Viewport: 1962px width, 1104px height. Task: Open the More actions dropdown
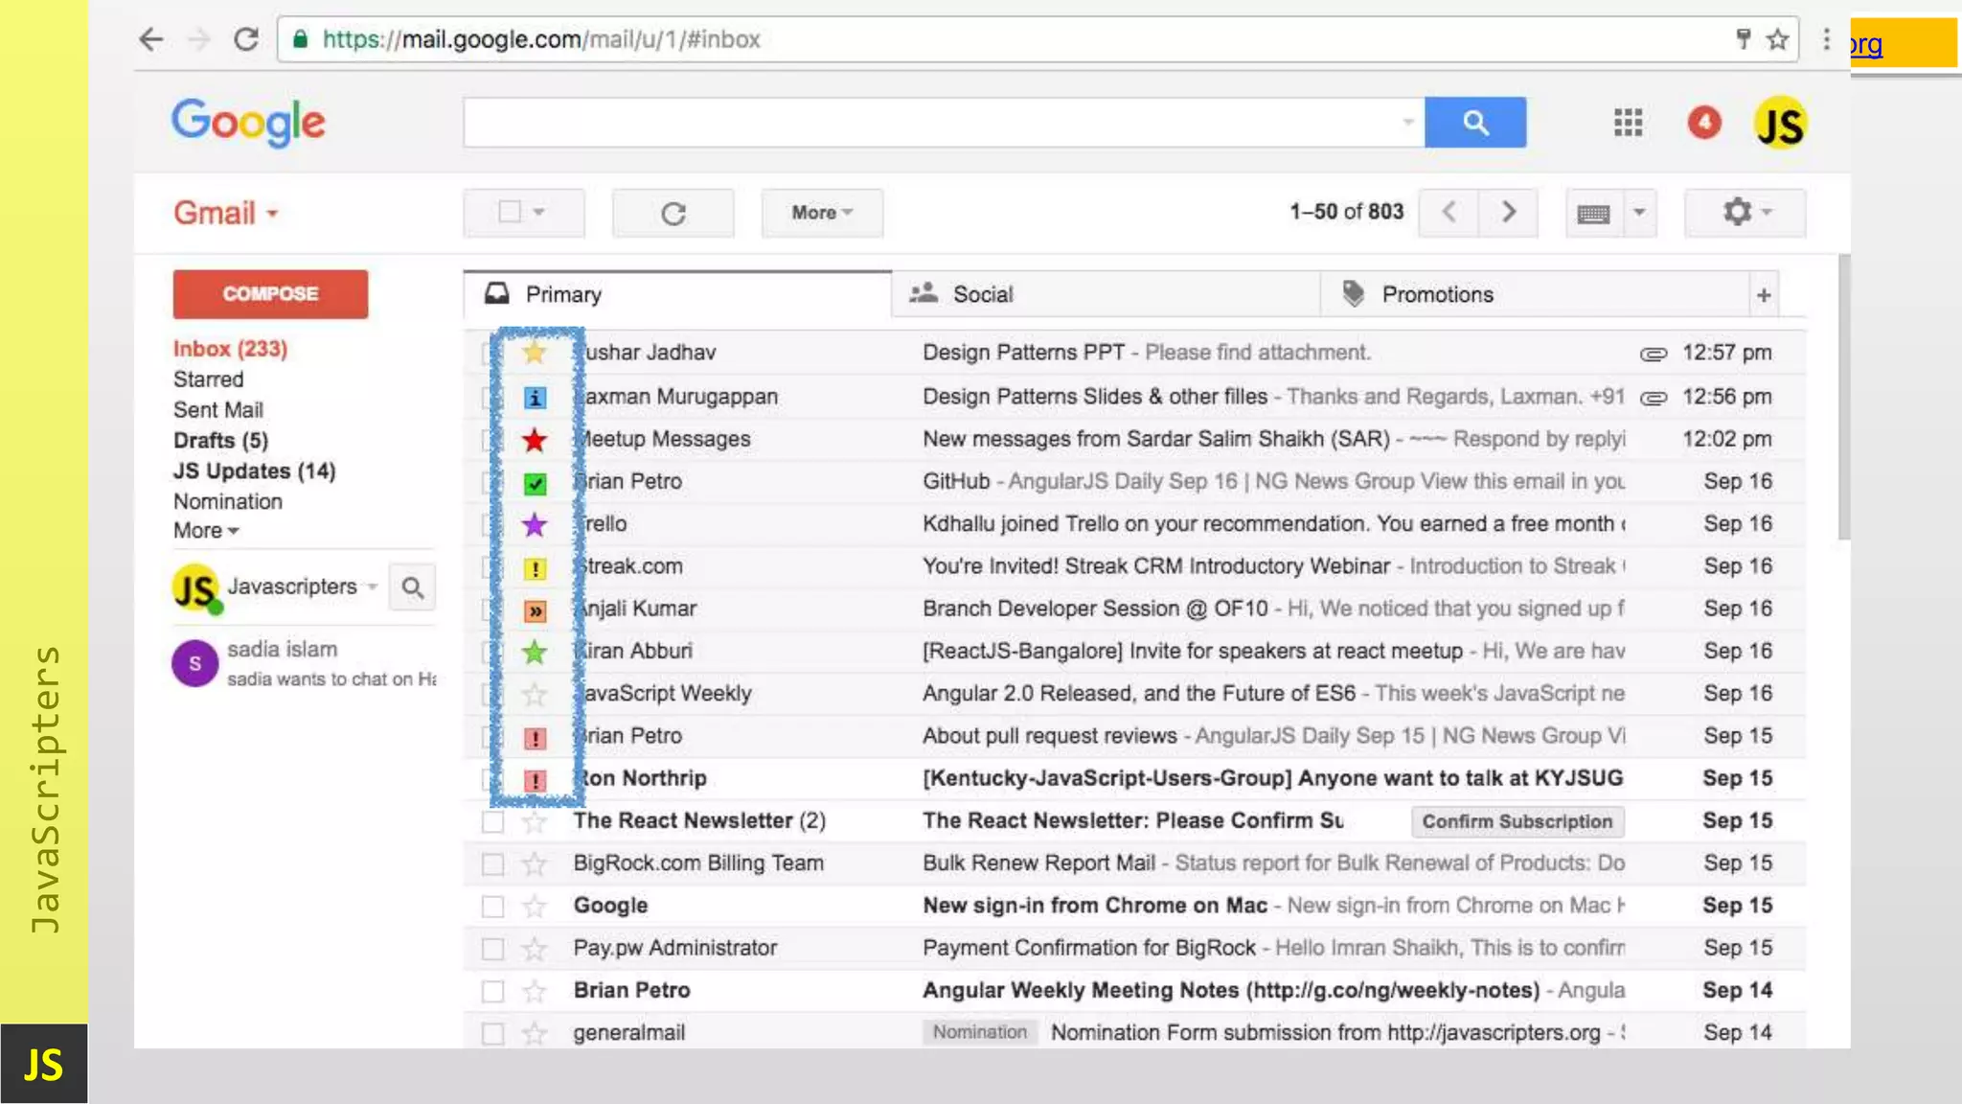(821, 213)
